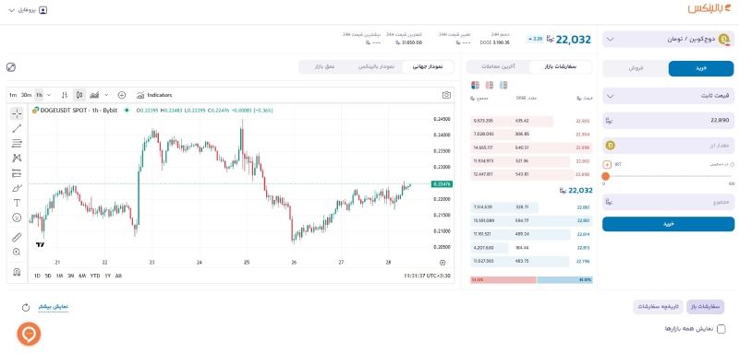Select the 1h chart interval
The image size is (739, 353).
pyautogui.click(x=39, y=95)
